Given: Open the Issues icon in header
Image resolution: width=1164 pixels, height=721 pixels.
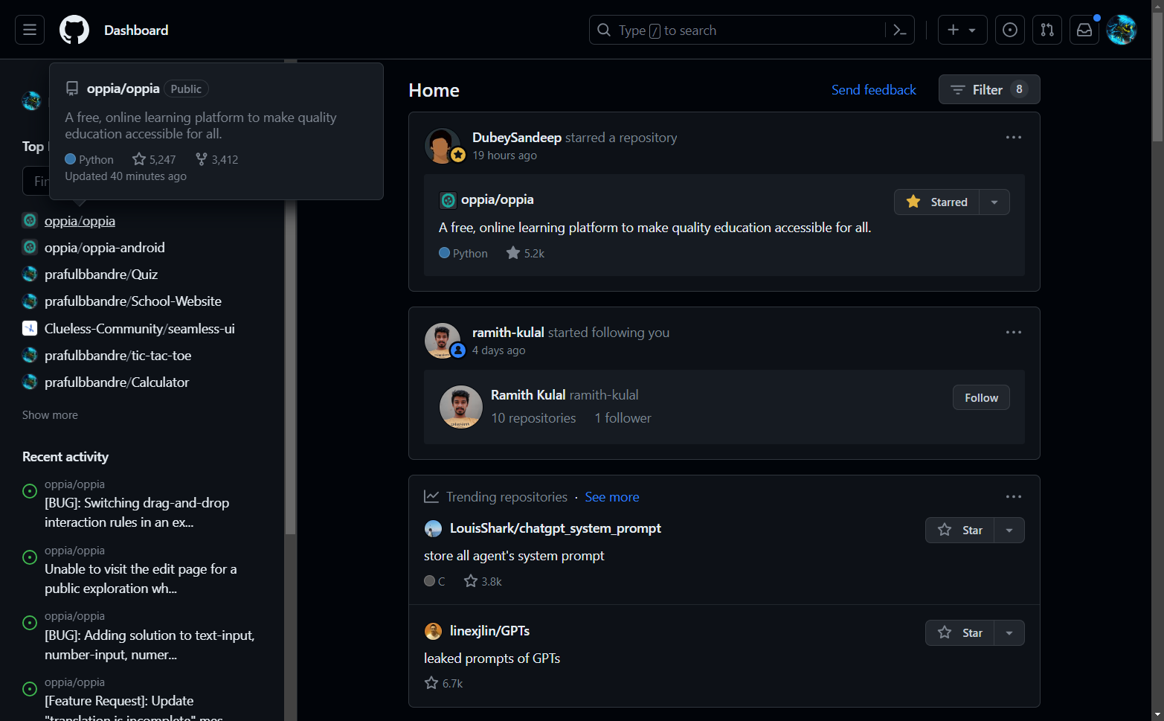Looking at the screenshot, I should pos(1010,30).
